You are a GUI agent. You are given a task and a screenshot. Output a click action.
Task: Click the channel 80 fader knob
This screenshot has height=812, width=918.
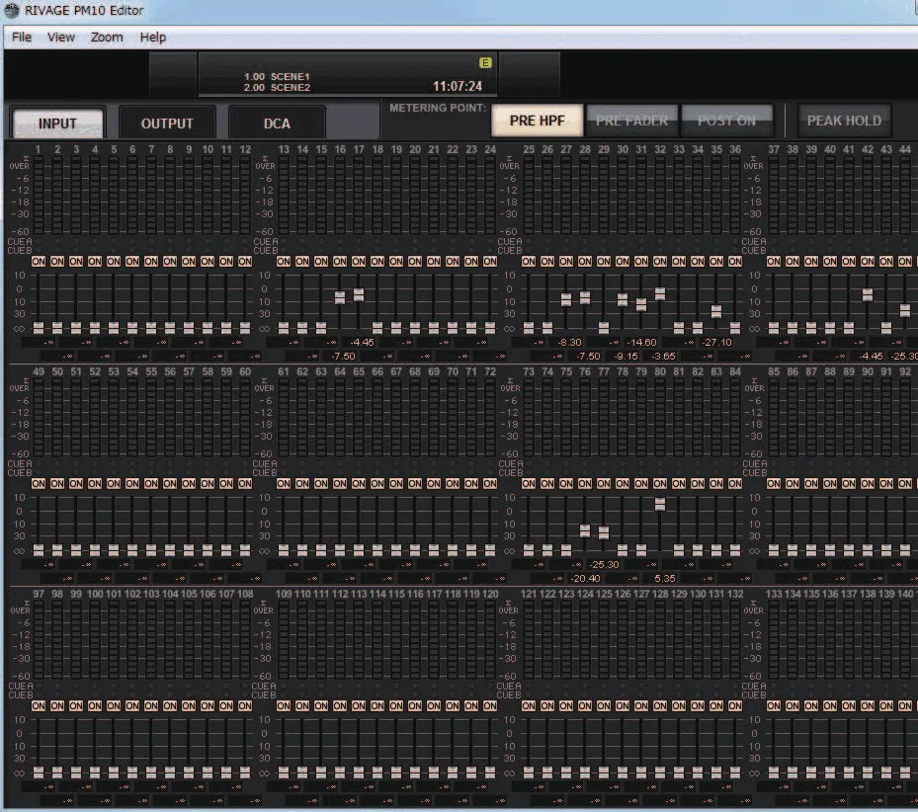click(x=660, y=504)
